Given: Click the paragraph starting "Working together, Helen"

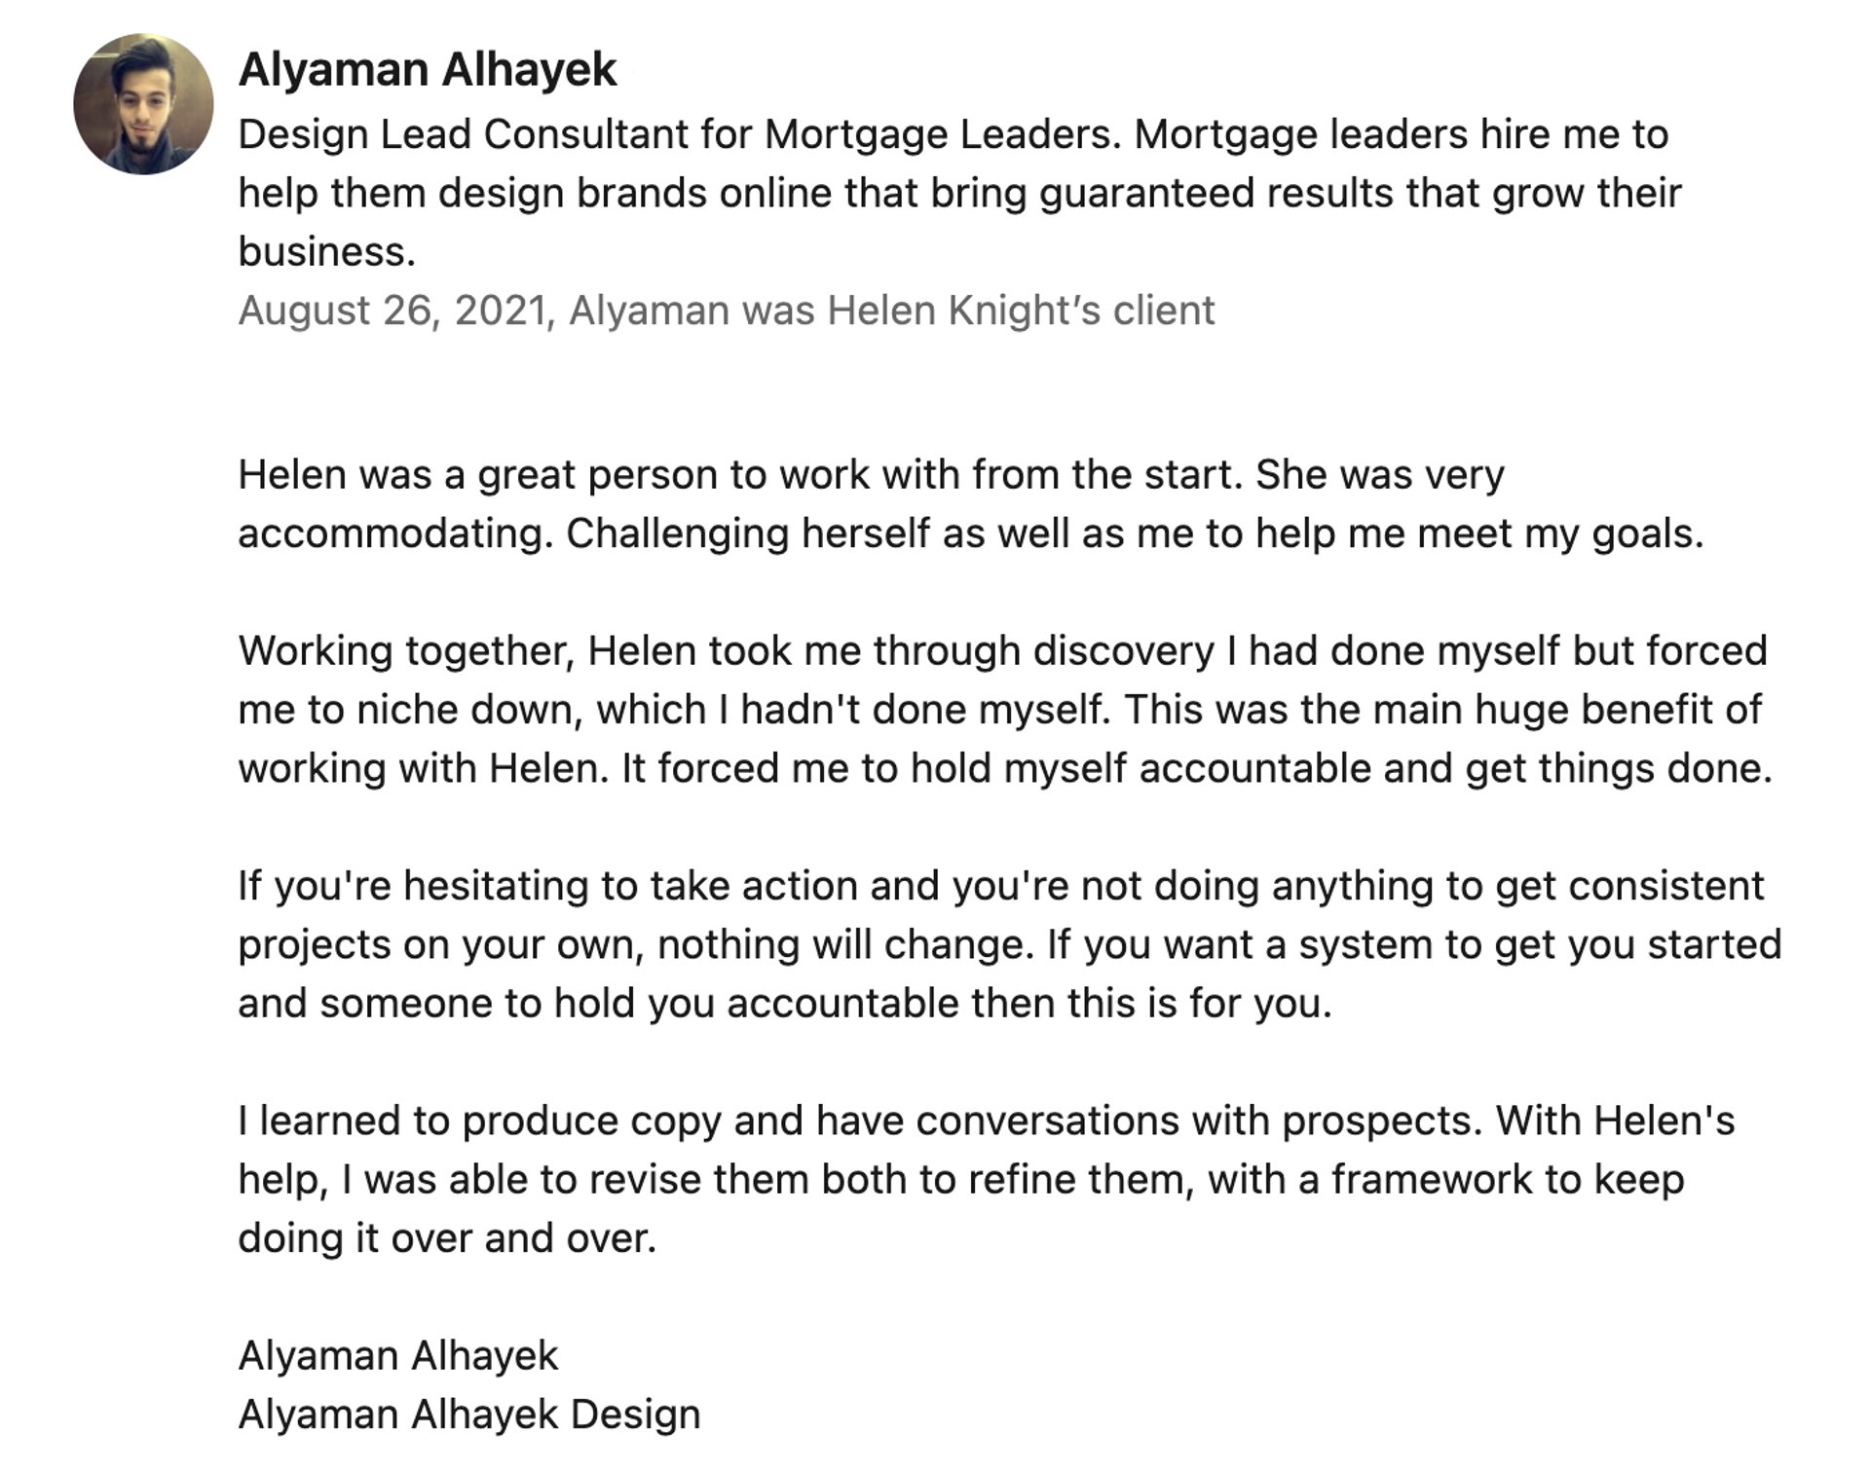Looking at the screenshot, I should (1005, 710).
